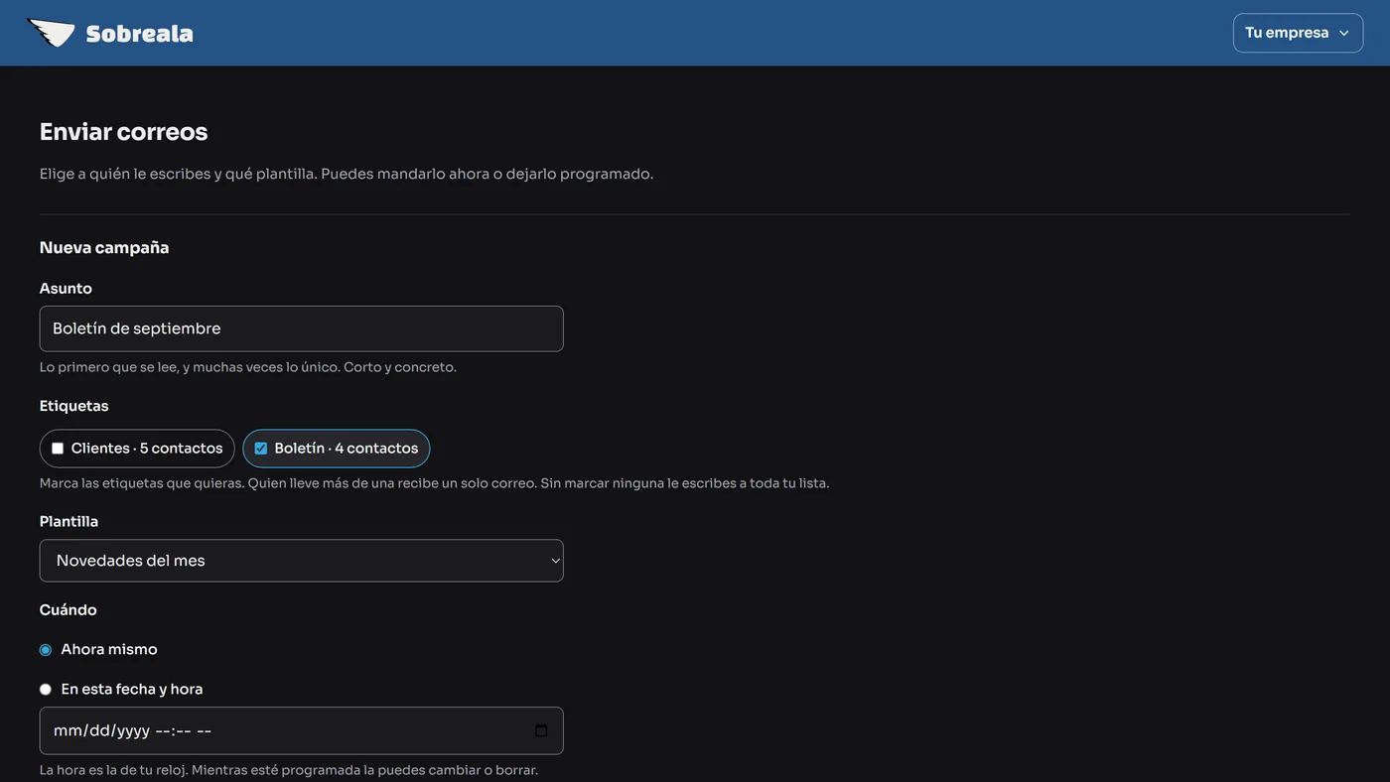Viewport: 1390px width, 782px height.
Task: Click the Etiquetas label
Action: click(x=74, y=406)
